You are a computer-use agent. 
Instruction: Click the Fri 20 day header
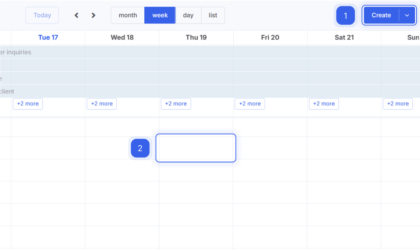click(x=270, y=37)
